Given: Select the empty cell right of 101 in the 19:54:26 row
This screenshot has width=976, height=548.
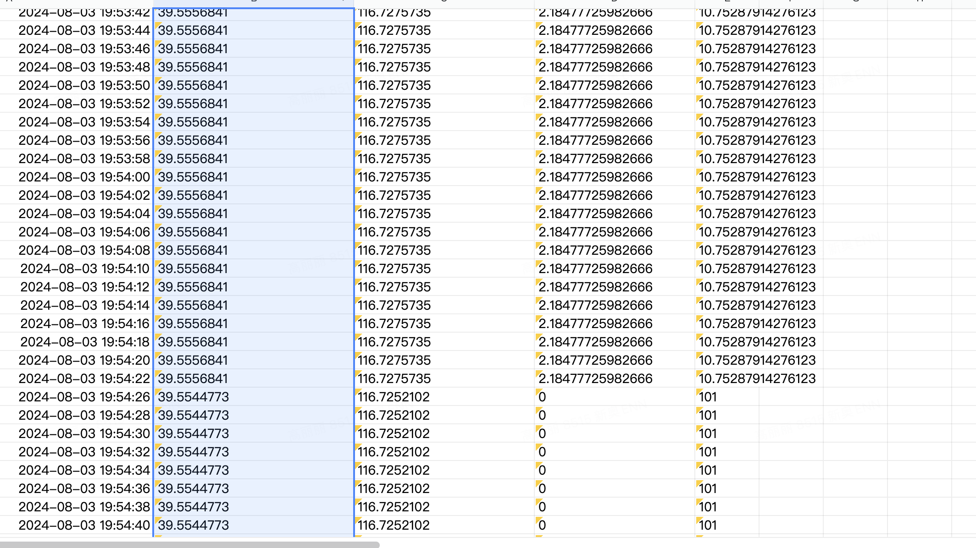Looking at the screenshot, I should (791, 397).
